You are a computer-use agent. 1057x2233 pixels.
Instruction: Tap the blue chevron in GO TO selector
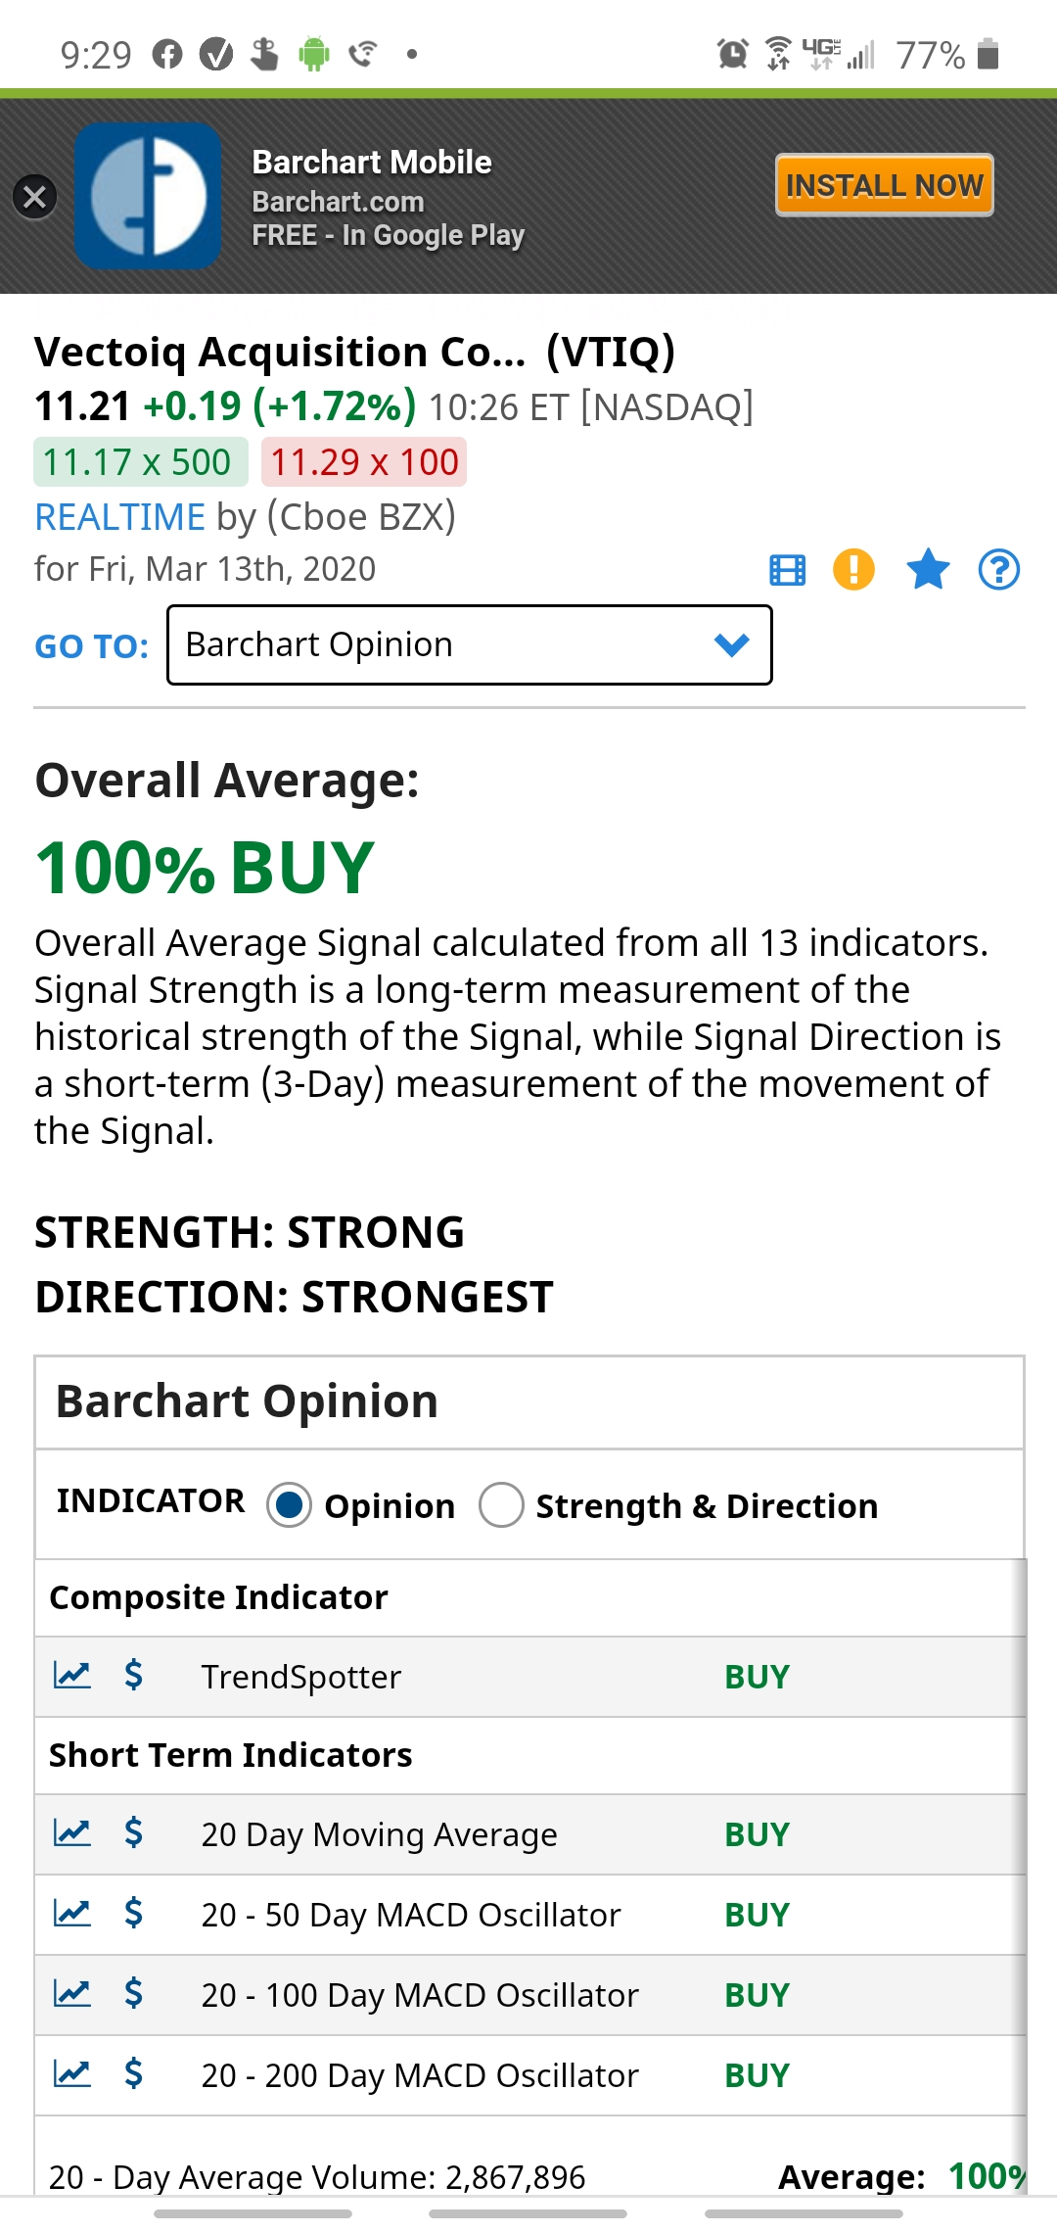tap(731, 644)
